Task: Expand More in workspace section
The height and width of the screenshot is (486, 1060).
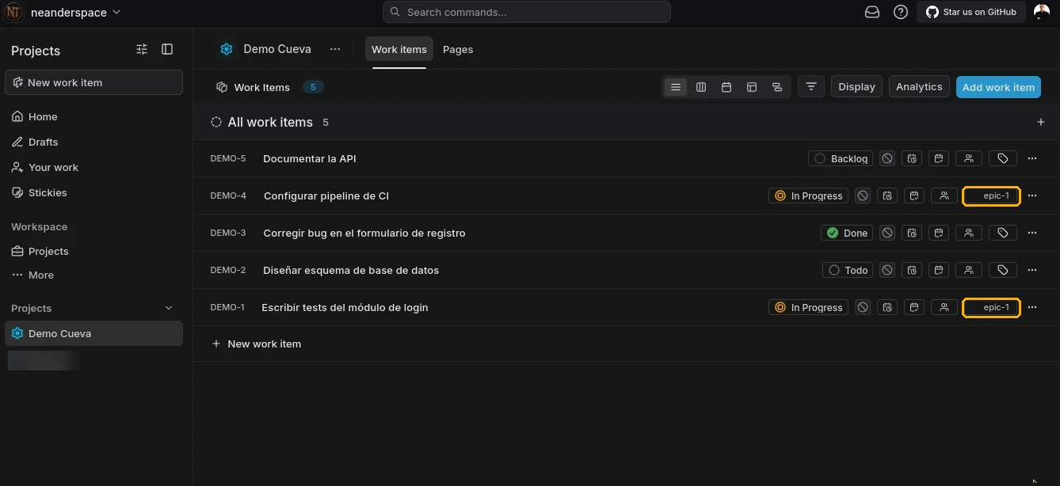Action: 93,275
